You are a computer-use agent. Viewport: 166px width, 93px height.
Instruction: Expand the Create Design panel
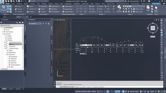[x=44, y=14]
